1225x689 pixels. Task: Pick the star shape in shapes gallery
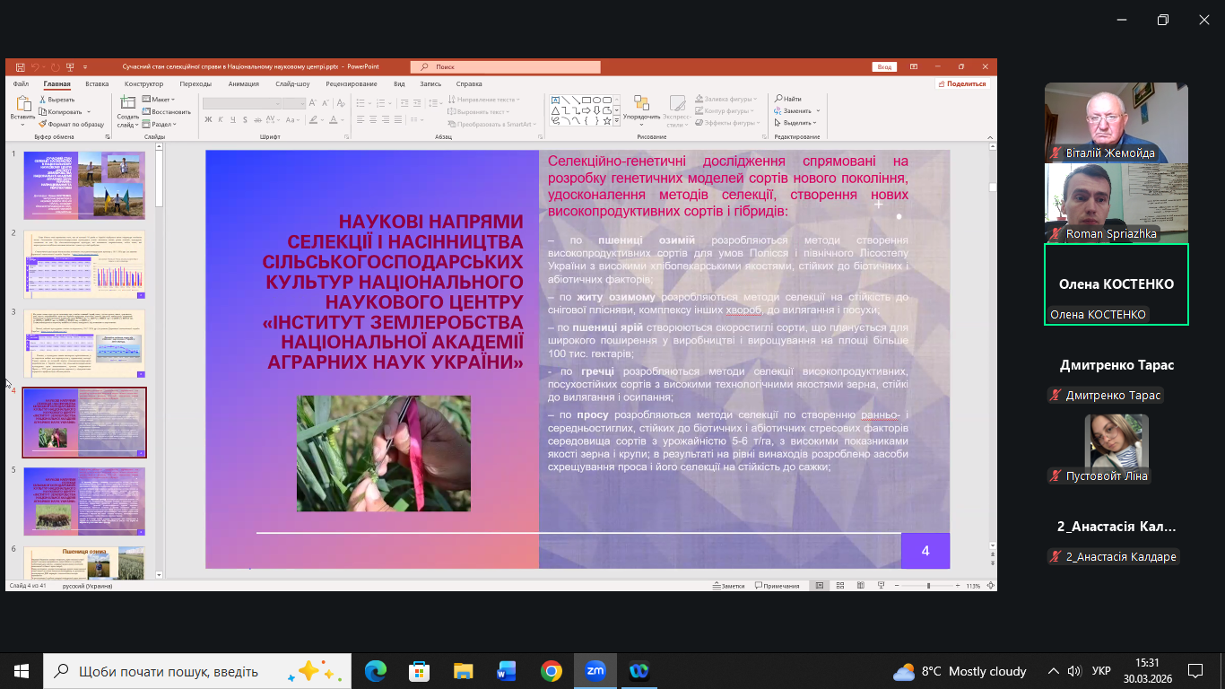tap(606, 120)
